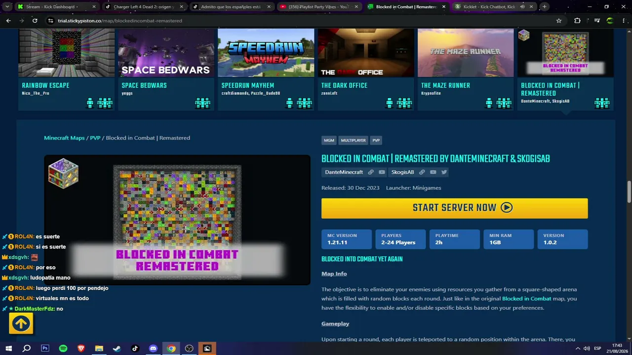Switch to Chrome in the taskbar
The image size is (632, 355).
point(171,349)
